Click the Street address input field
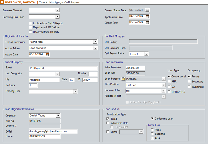 tap(63, 68)
